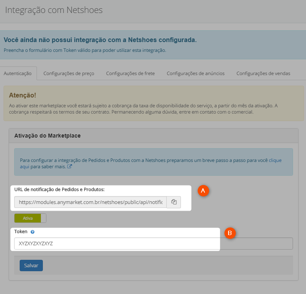Click the blue help icon beside Token

(x=33, y=232)
